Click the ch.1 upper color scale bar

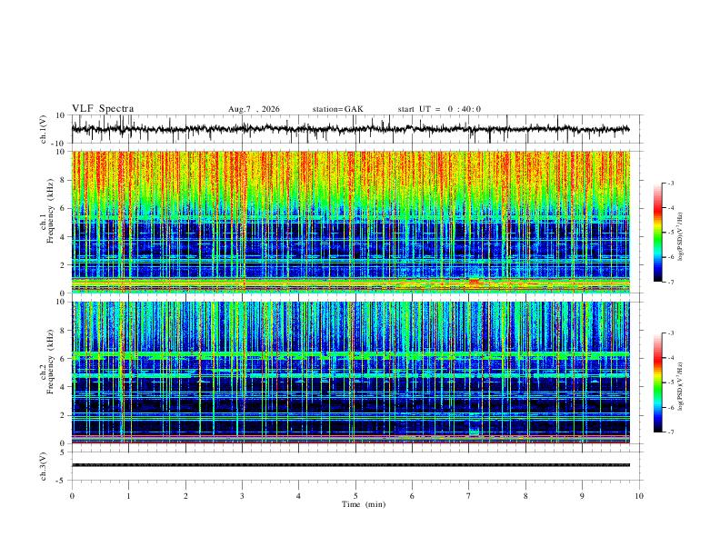(657, 233)
